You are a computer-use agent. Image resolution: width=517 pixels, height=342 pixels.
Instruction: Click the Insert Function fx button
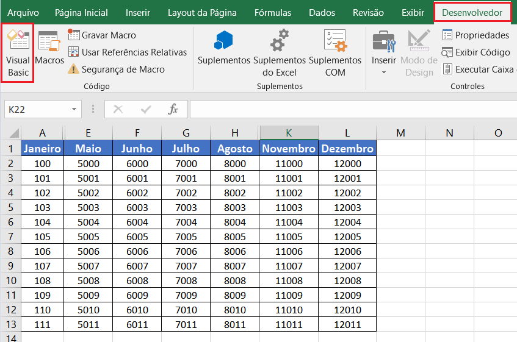173,109
